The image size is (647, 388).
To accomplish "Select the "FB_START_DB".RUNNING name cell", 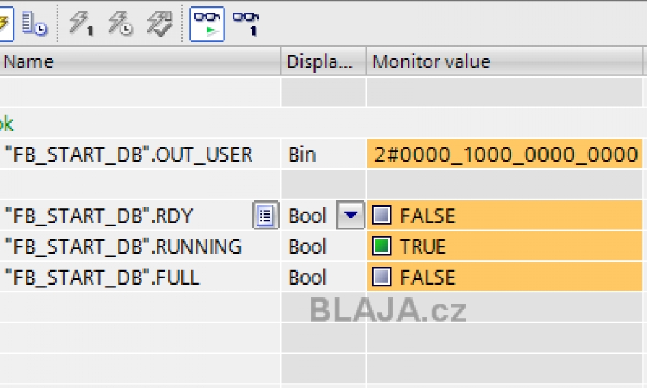I will pos(140,246).
